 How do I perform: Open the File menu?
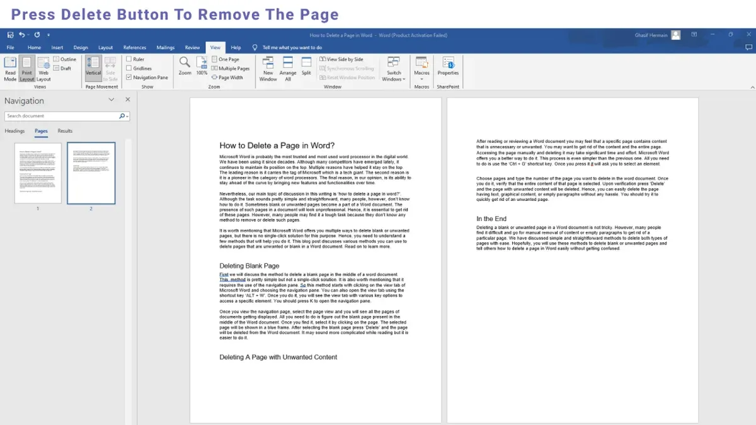click(x=11, y=47)
